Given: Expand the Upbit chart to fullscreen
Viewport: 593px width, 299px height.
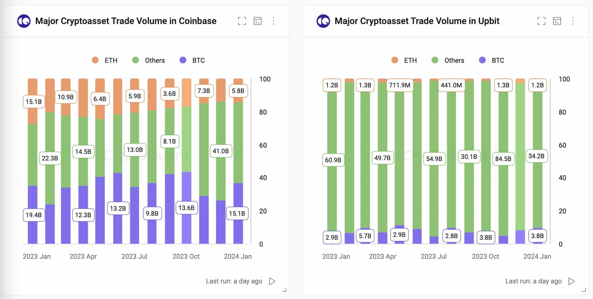Looking at the screenshot, I should [542, 21].
